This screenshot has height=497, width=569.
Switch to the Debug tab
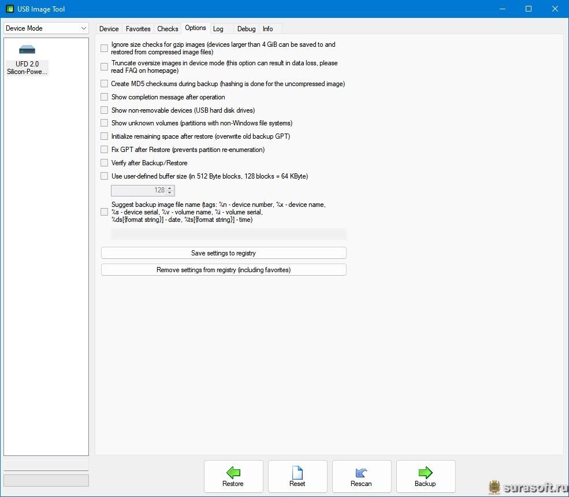(x=247, y=29)
